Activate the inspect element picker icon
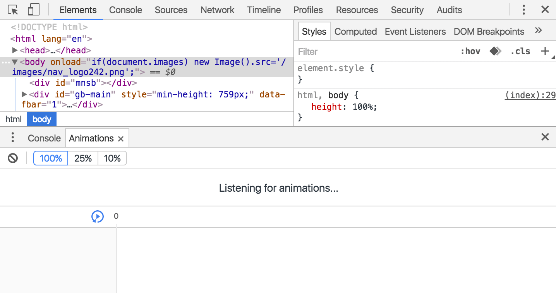Image resolution: width=556 pixels, height=293 pixels. pos(13,10)
